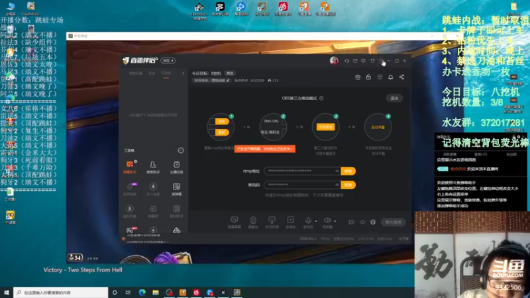Click the rtmp address input field
Image resolution: width=530 pixels, height=298 pixels.
[303, 171]
